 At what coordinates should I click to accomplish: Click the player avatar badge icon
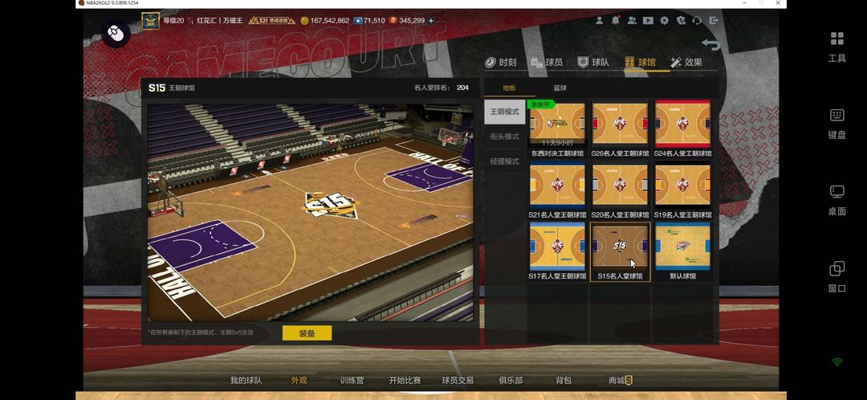point(151,21)
